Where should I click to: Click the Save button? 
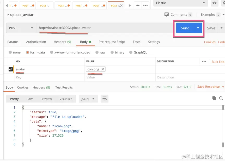click(x=211, y=28)
